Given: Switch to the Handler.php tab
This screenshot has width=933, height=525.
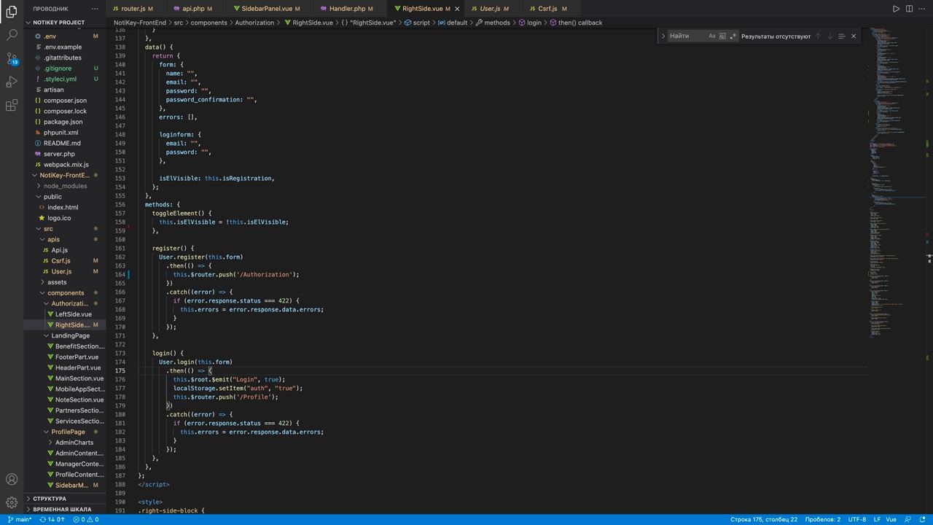Looking at the screenshot, I should point(347,9).
